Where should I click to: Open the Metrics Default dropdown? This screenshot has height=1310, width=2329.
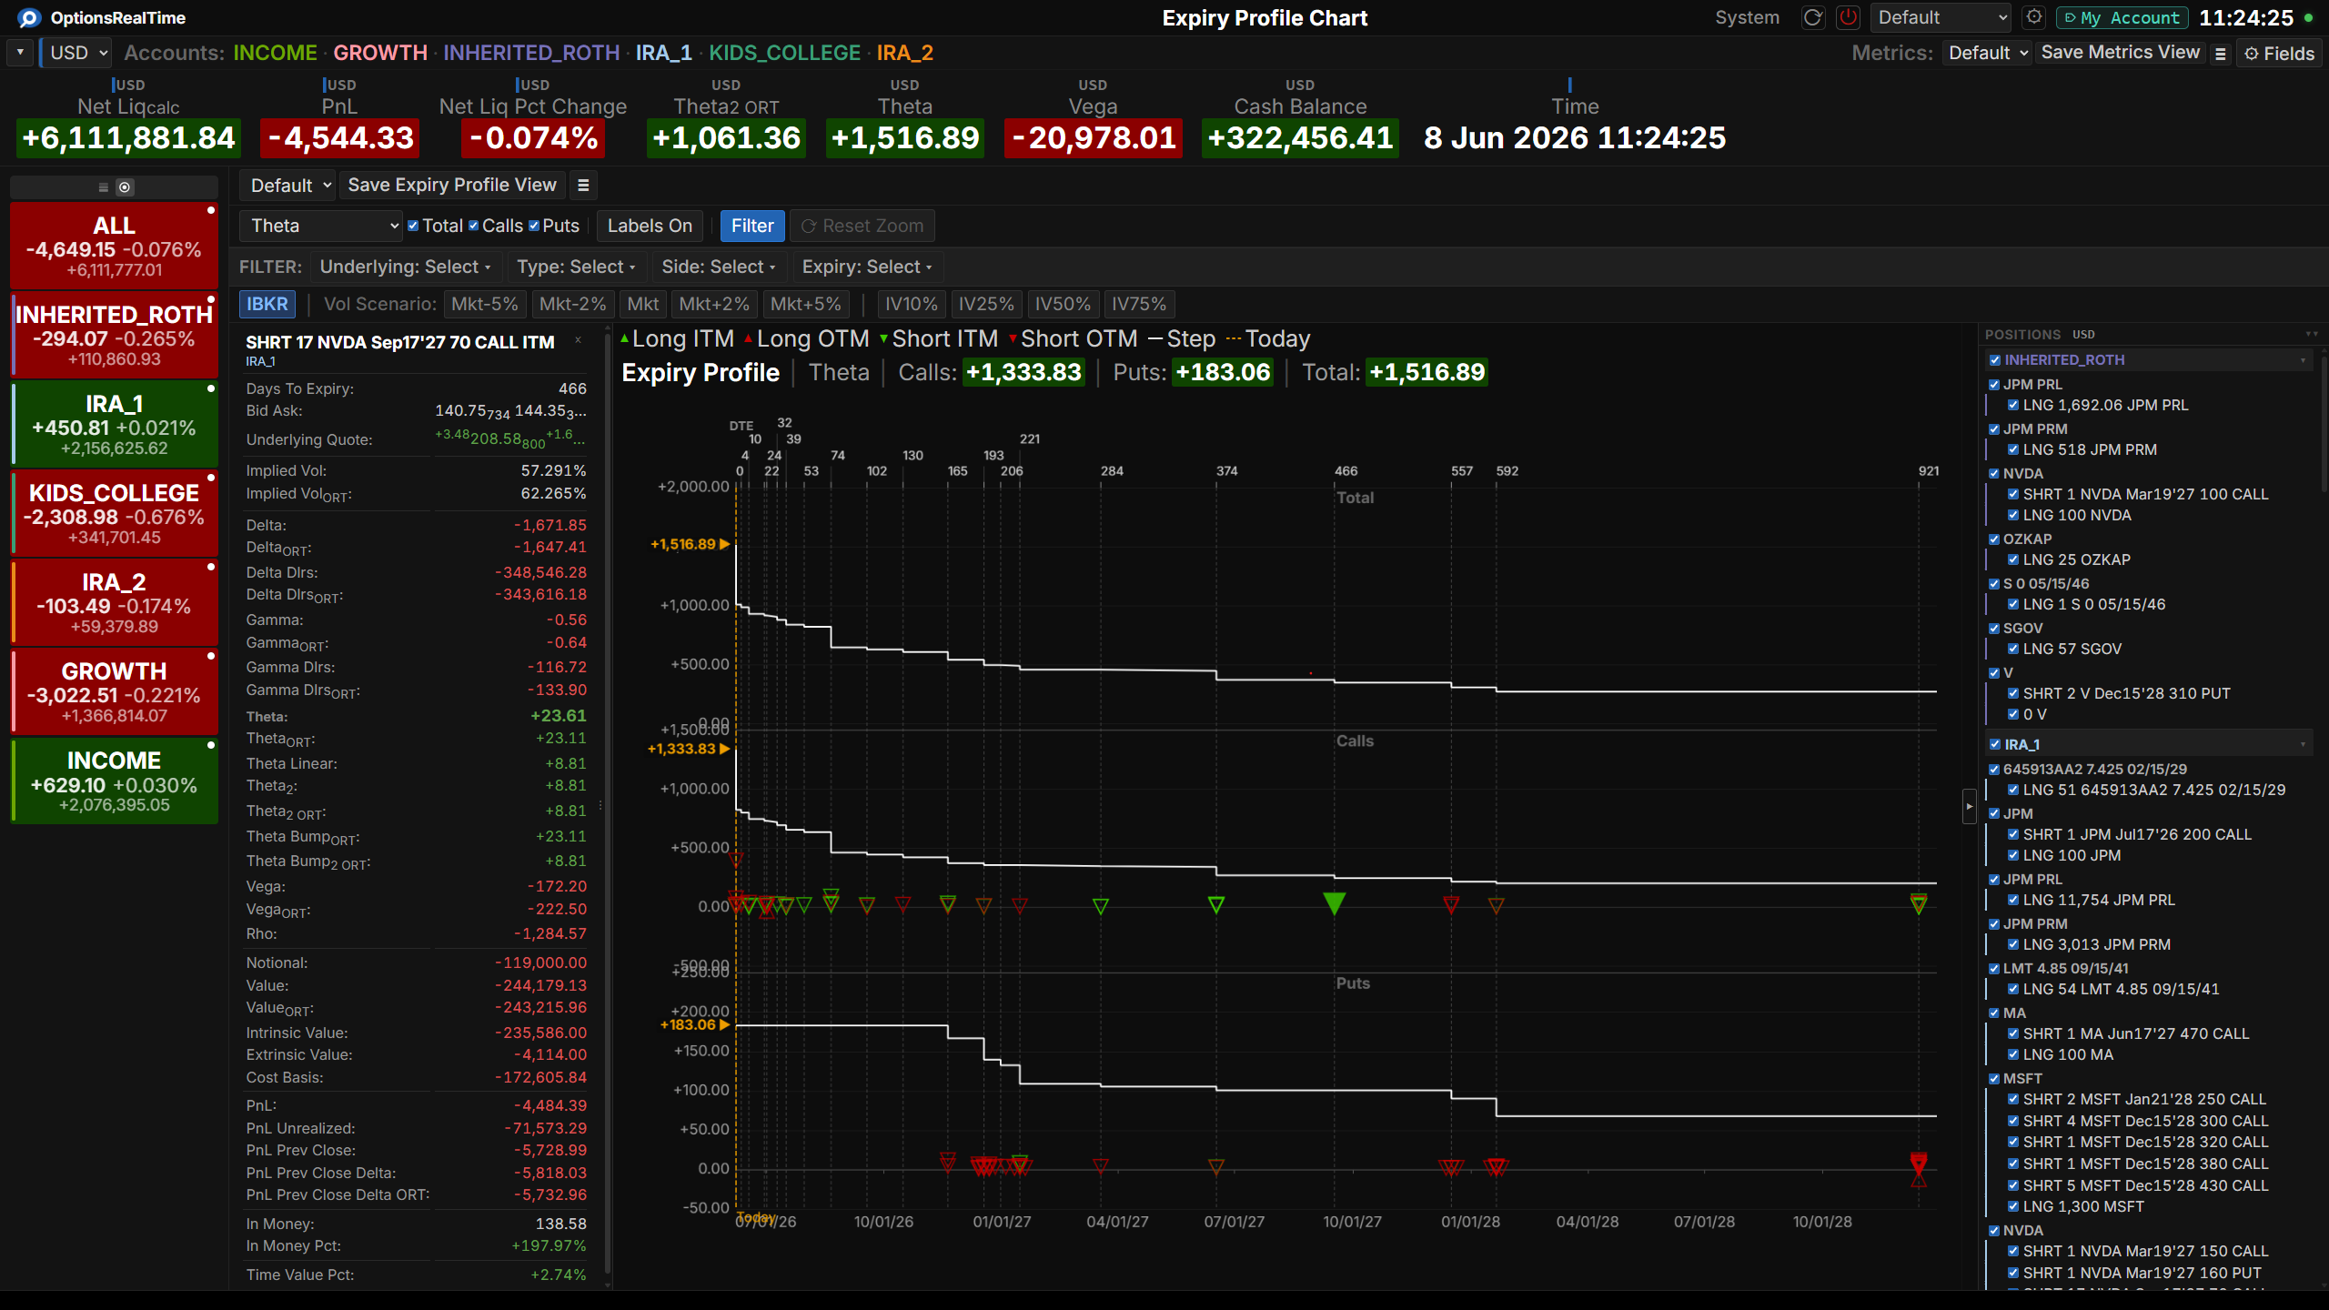(1987, 54)
